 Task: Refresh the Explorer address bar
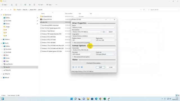[144, 10]
